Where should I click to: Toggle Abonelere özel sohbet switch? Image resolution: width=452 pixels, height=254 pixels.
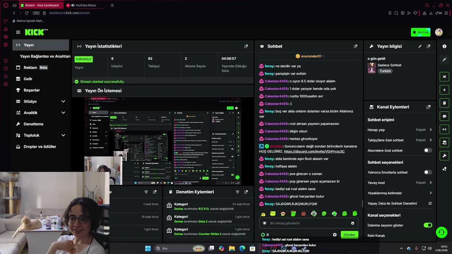point(428,150)
